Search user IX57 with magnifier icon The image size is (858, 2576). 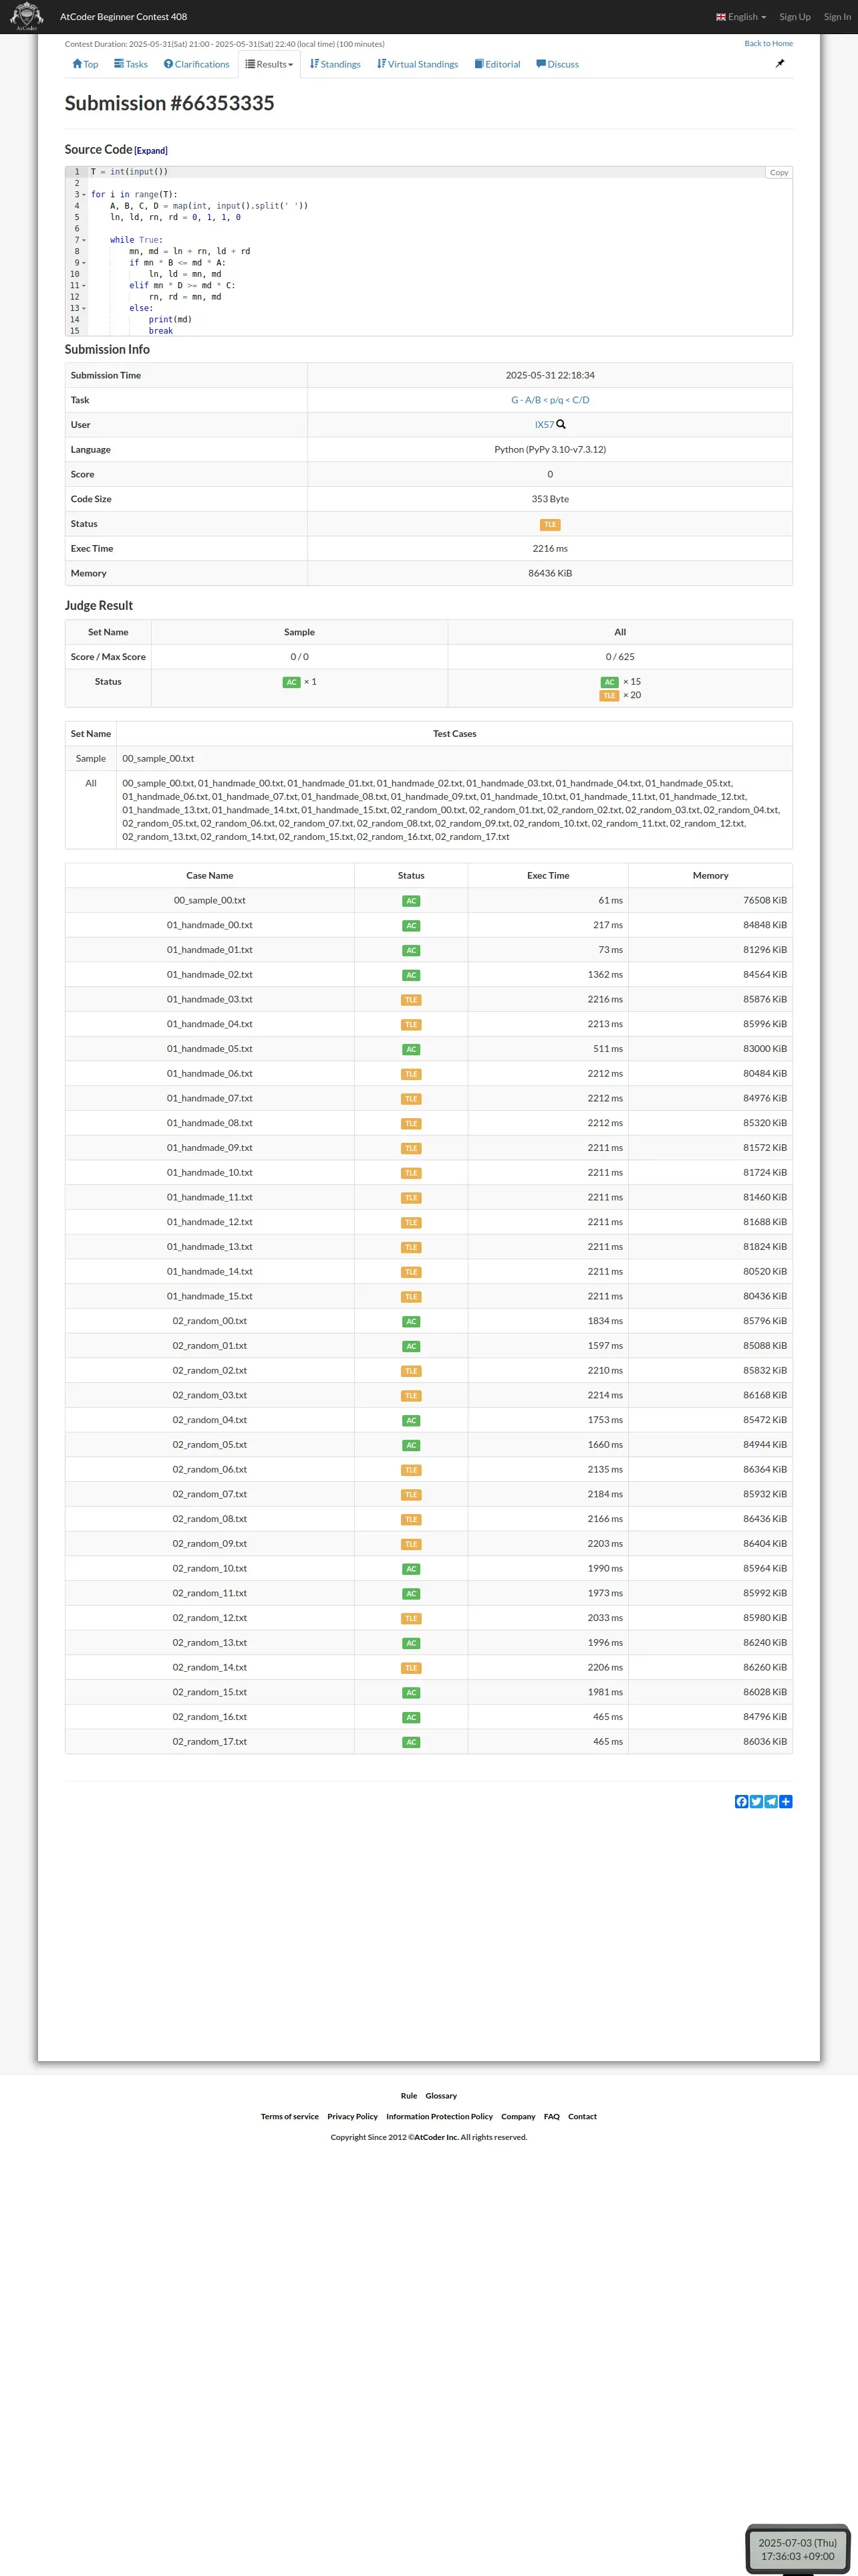561,424
